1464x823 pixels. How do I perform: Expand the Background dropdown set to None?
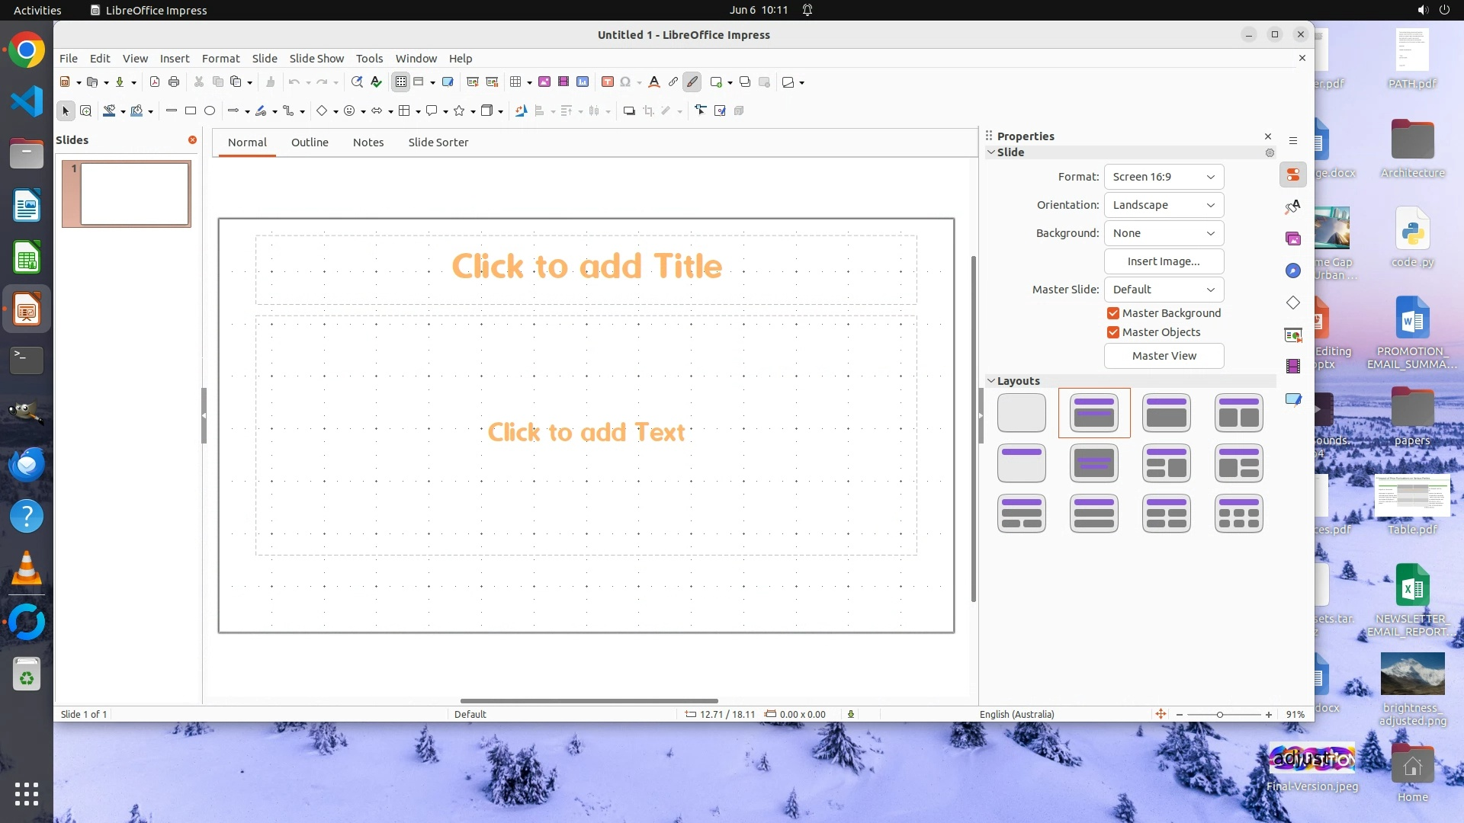[1164, 233]
